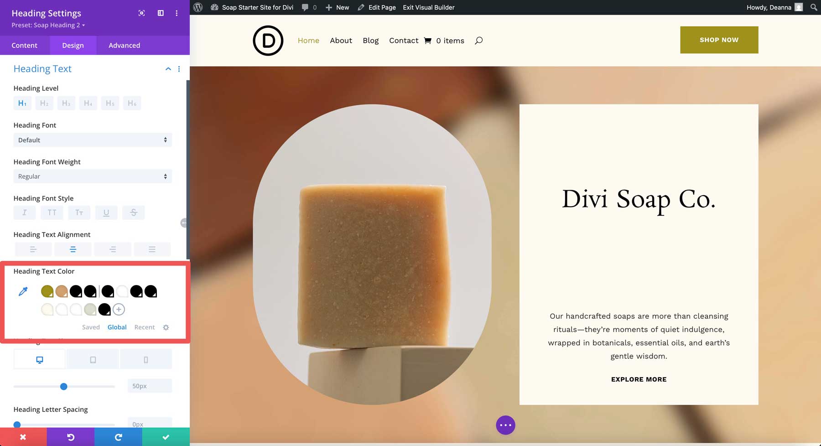Screen dimensions: 821x446
Task: Select heading level H3
Action: click(x=66, y=103)
